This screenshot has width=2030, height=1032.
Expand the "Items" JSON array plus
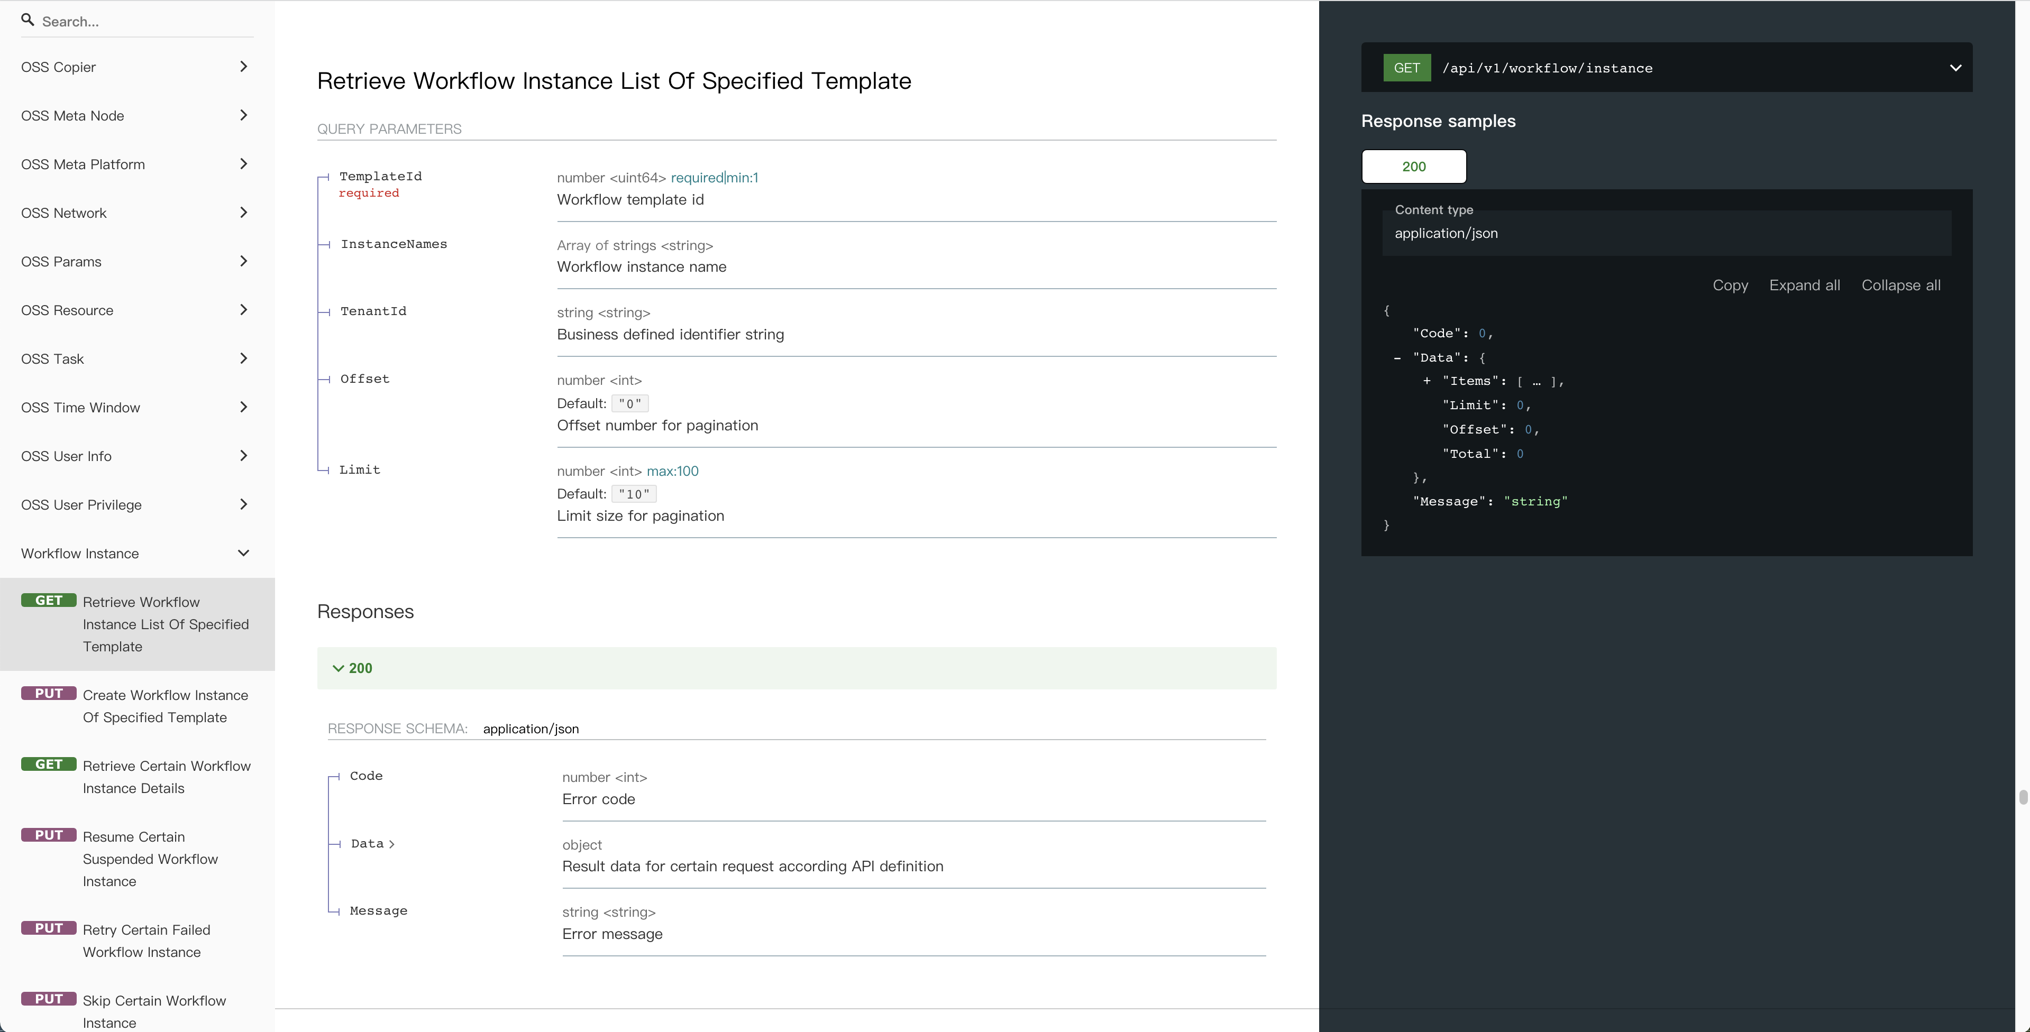(x=1427, y=381)
